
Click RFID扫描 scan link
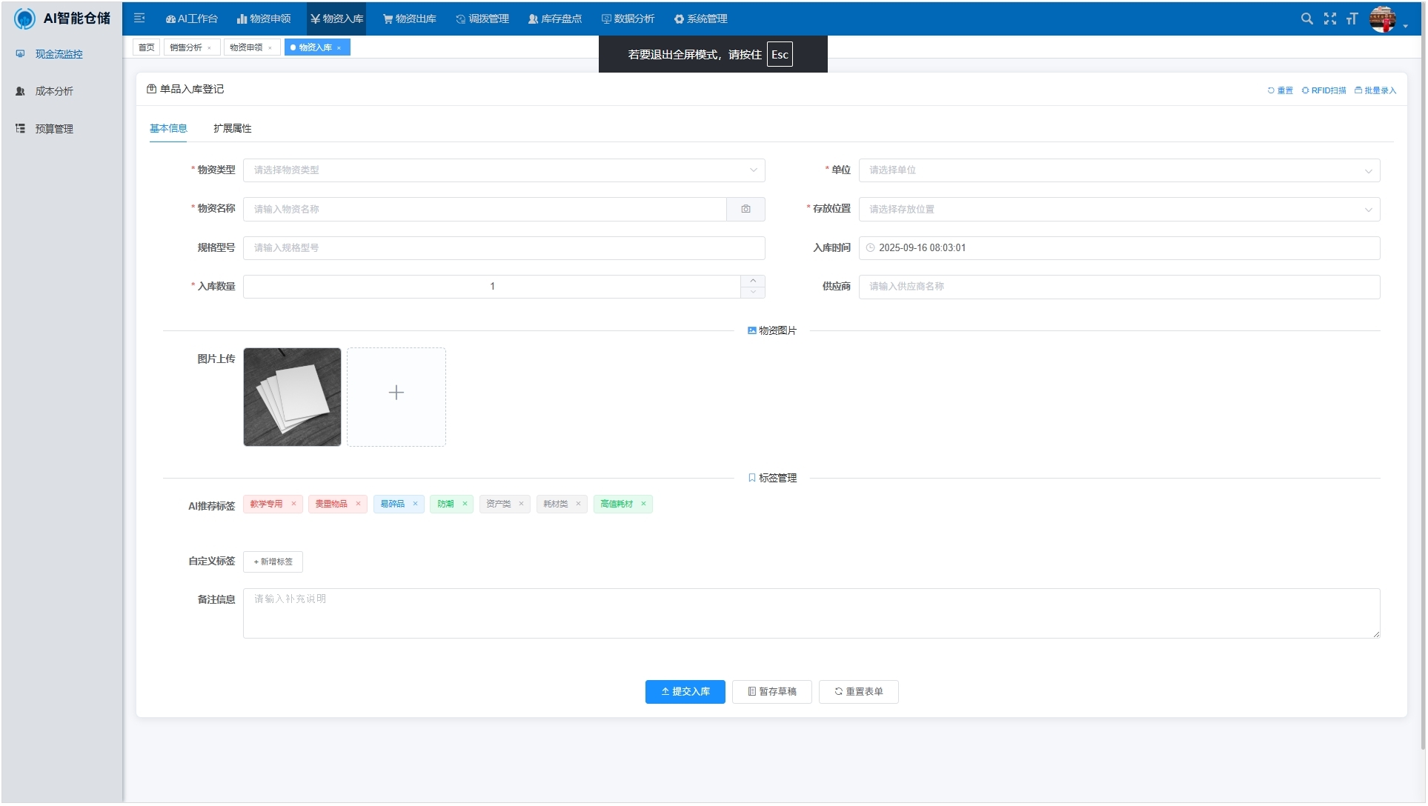coord(1324,90)
